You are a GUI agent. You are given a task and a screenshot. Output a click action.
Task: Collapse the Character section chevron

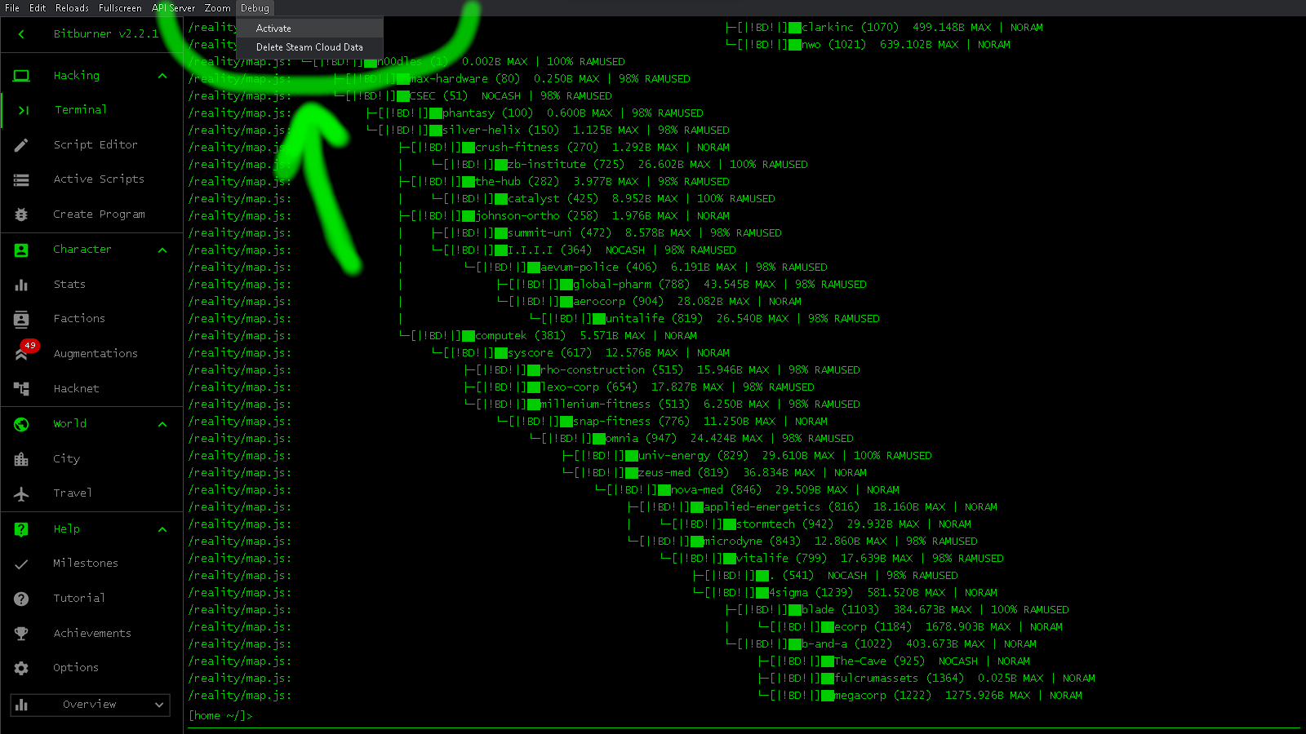coord(162,250)
